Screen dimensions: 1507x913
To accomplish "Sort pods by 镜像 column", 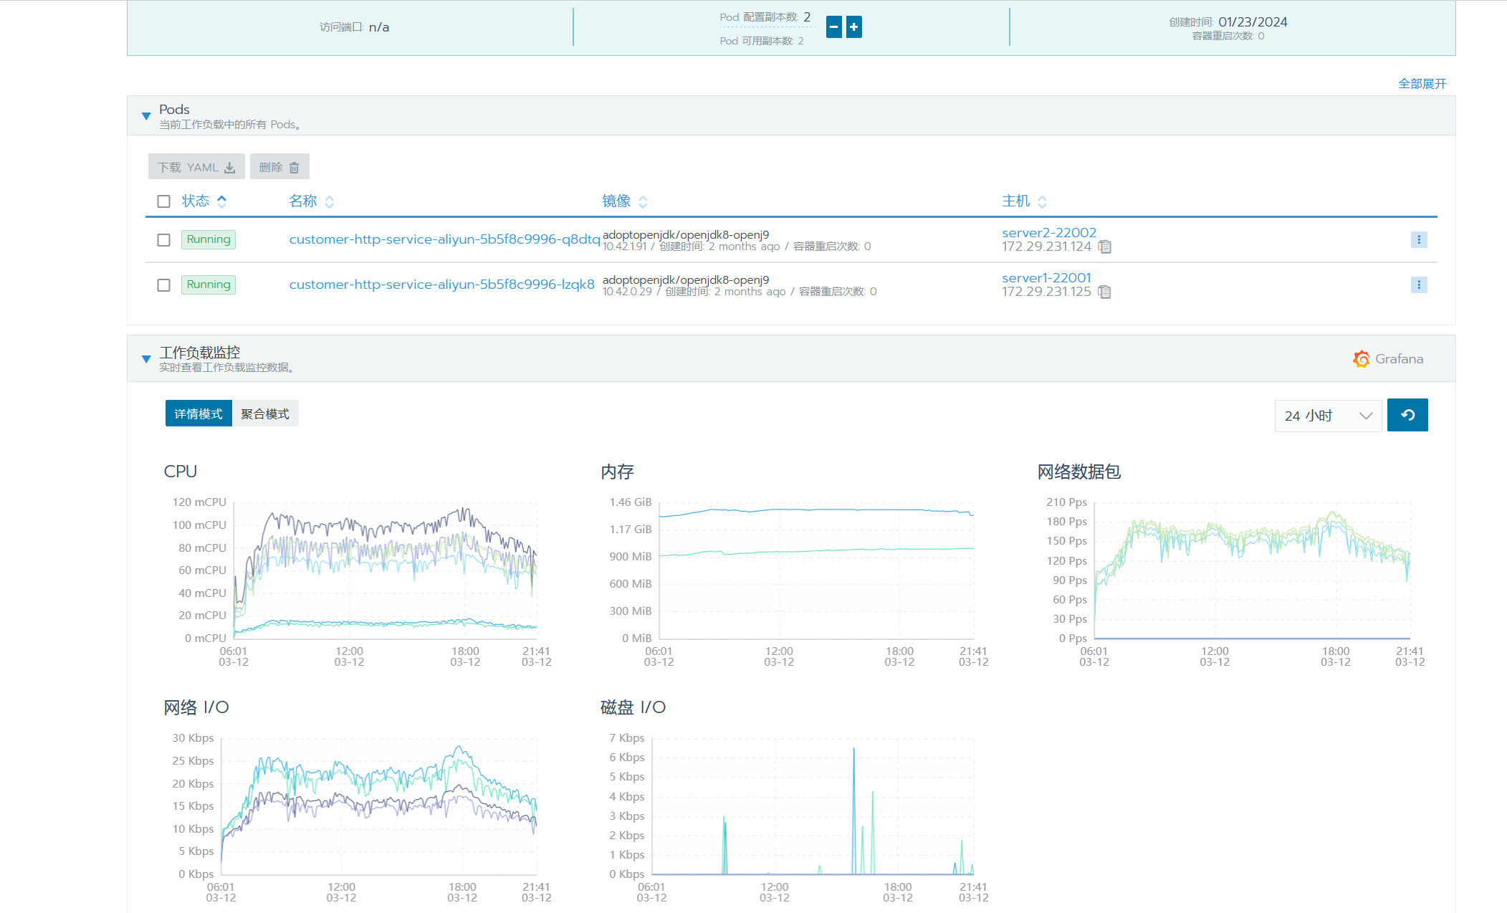I will pos(624,201).
